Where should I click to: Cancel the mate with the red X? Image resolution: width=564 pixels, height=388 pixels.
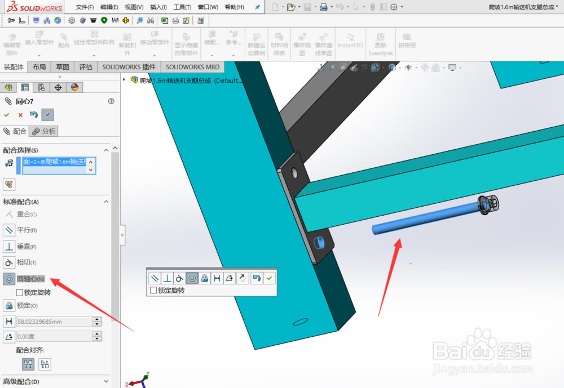tap(20, 115)
